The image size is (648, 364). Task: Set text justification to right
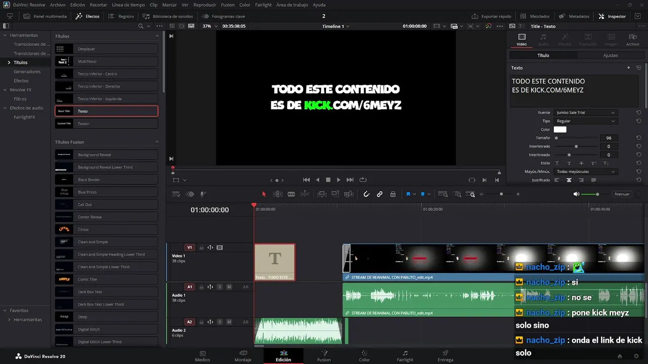click(x=581, y=180)
